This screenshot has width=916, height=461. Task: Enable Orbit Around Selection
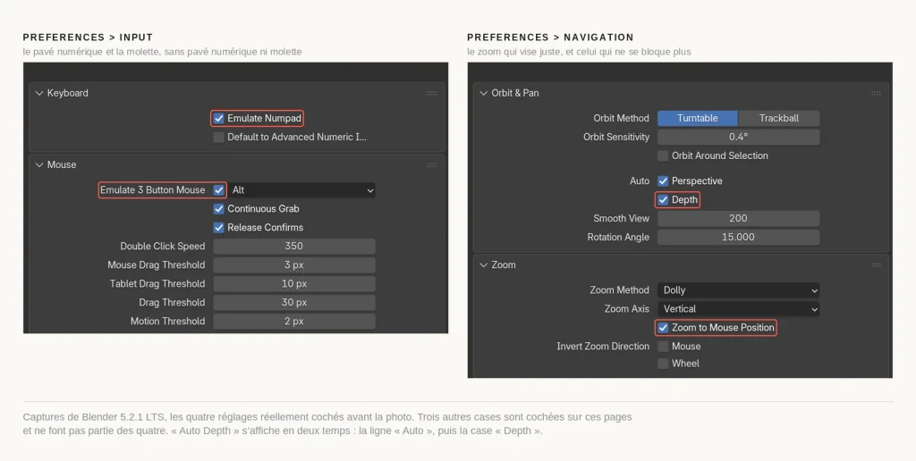(663, 155)
